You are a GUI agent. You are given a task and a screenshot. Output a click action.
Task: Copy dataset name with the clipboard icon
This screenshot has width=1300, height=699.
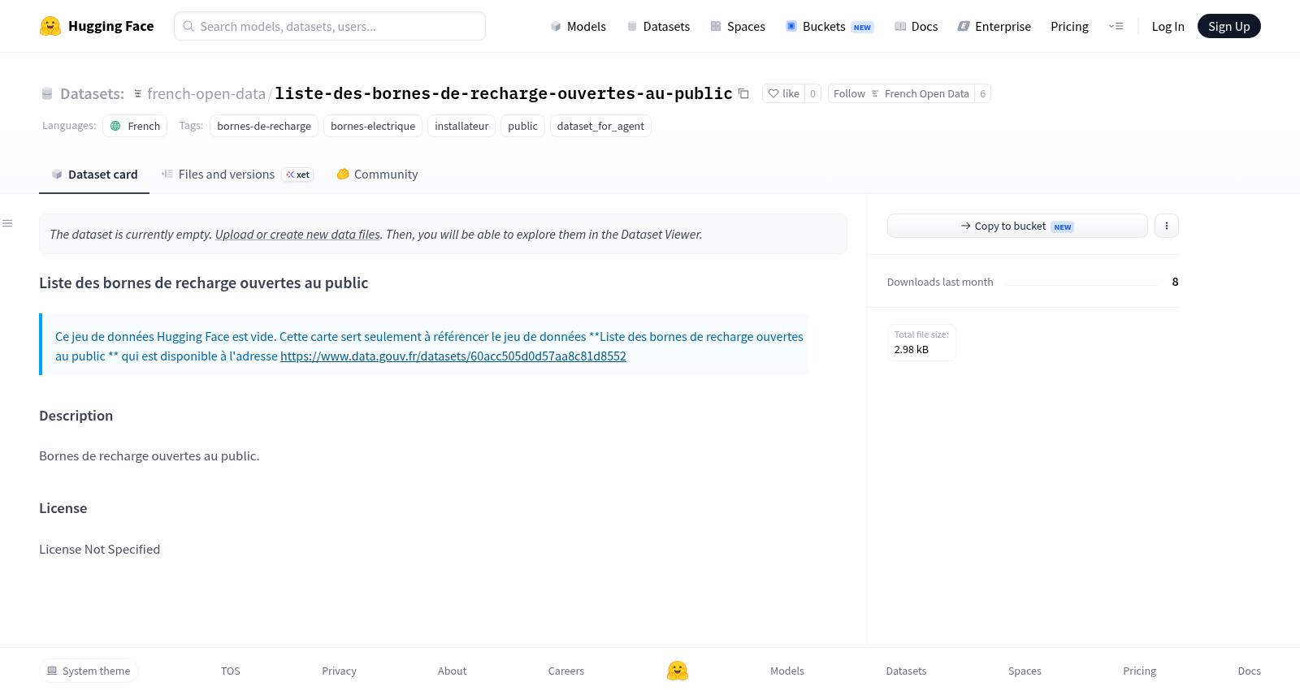pyautogui.click(x=743, y=93)
